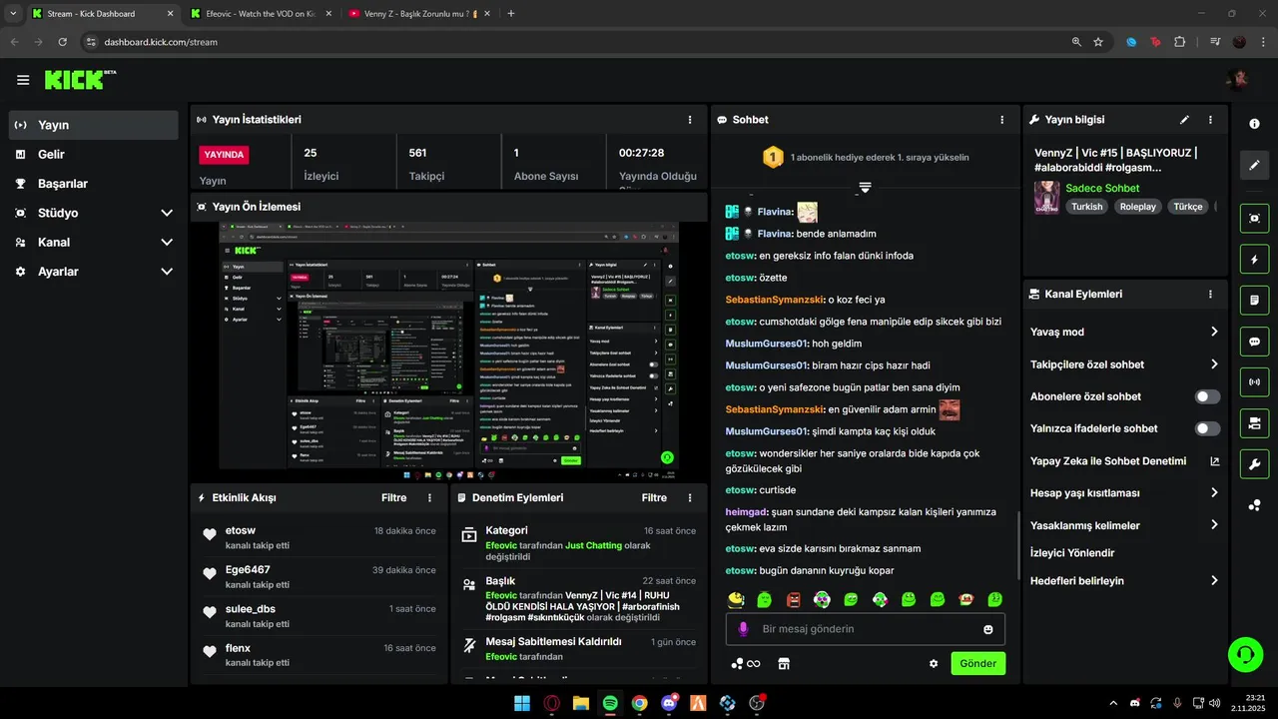Click the green headset support button

pyautogui.click(x=1245, y=655)
